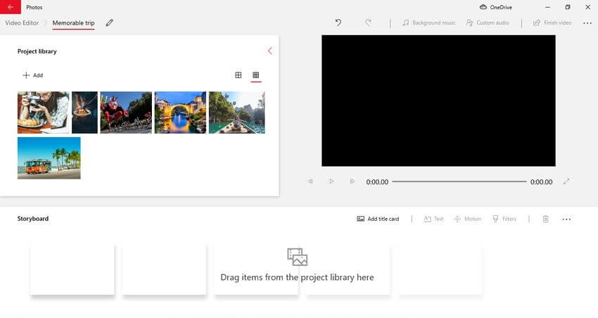The width and height of the screenshot is (598, 318).
Task: Select the stone bridge photo
Action: pyautogui.click(x=180, y=113)
